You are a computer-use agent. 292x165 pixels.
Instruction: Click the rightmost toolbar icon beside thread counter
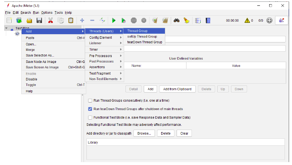282,20
